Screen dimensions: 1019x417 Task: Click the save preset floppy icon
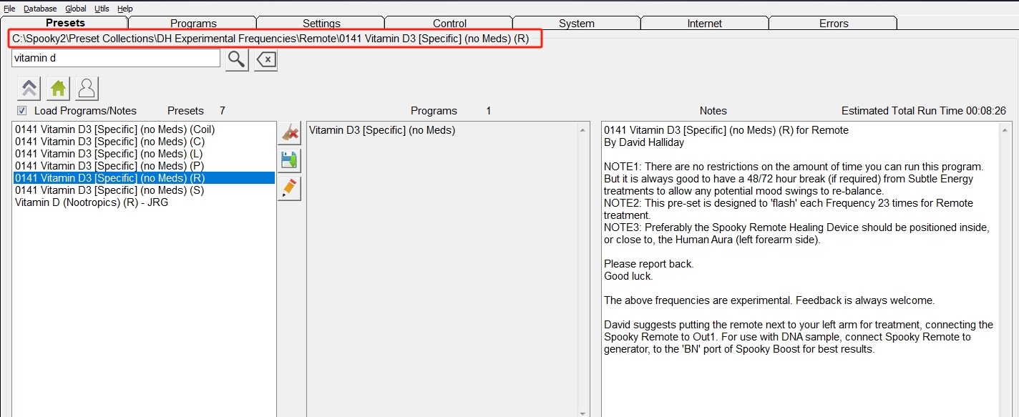pyautogui.click(x=289, y=161)
